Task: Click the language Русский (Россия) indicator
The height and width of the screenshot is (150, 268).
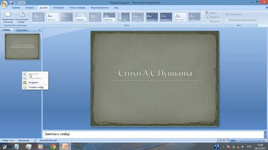Action: coord(48,140)
